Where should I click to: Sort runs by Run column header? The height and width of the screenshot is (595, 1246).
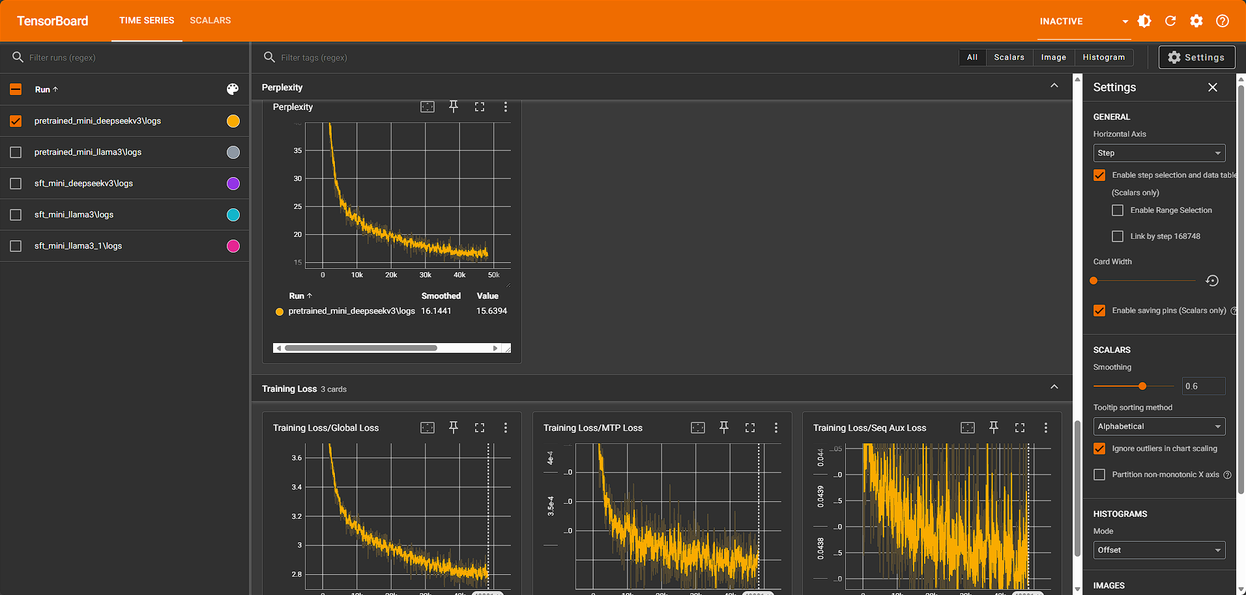coord(46,89)
